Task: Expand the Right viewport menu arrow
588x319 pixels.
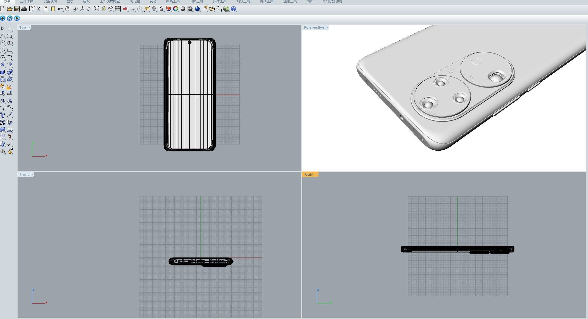Action: coord(317,174)
